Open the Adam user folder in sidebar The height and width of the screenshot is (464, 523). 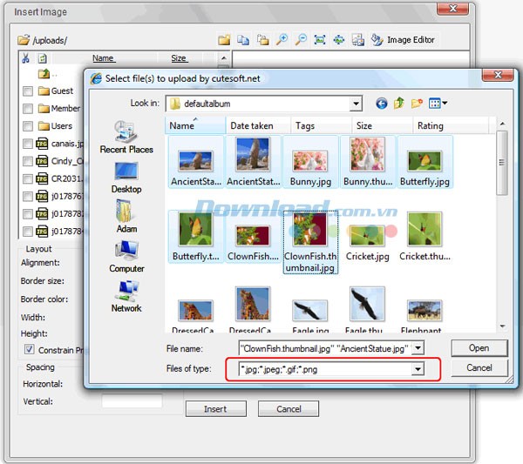coord(126,216)
